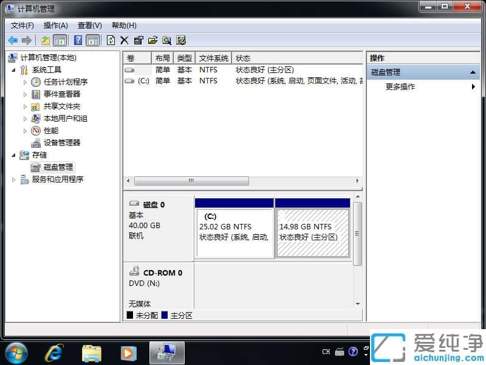Open the 操作(A) menu

coord(55,26)
